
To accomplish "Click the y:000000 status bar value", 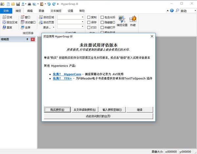I will click(185, 152).
